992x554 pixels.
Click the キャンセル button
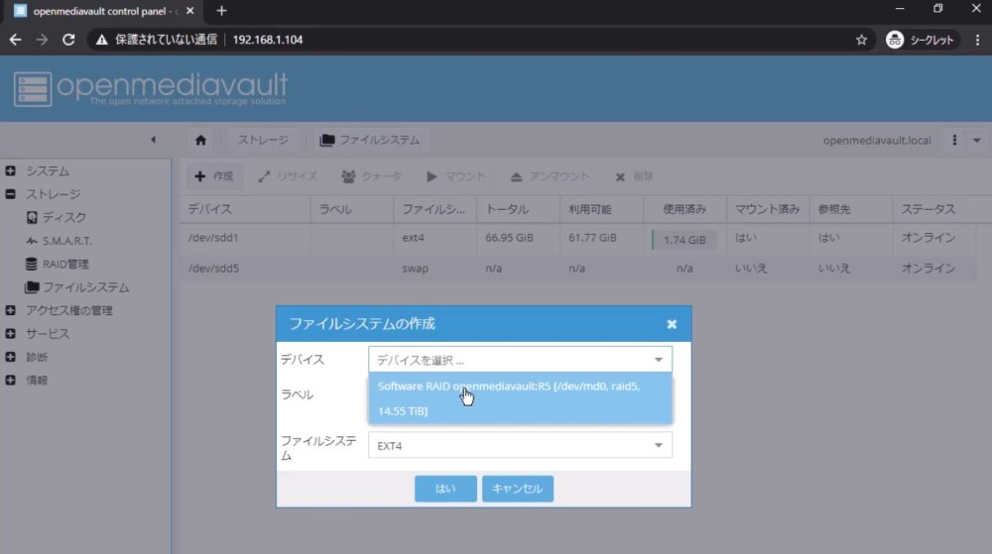pos(517,489)
